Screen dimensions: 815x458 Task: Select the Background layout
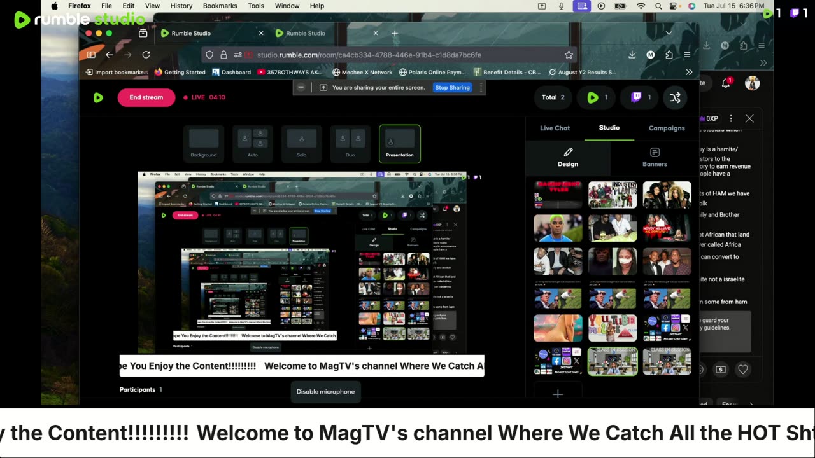(x=204, y=144)
